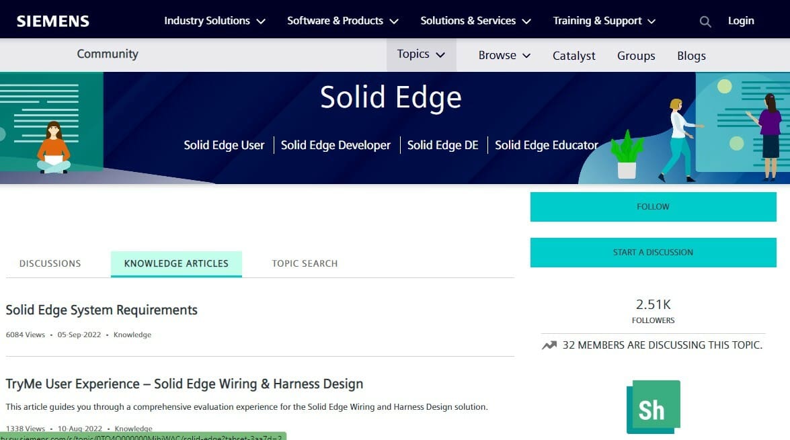Click '32 members are discussing this topic' text
Image resolution: width=790 pixels, height=440 pixels.
pyautogui.click(x=662, y=345)
